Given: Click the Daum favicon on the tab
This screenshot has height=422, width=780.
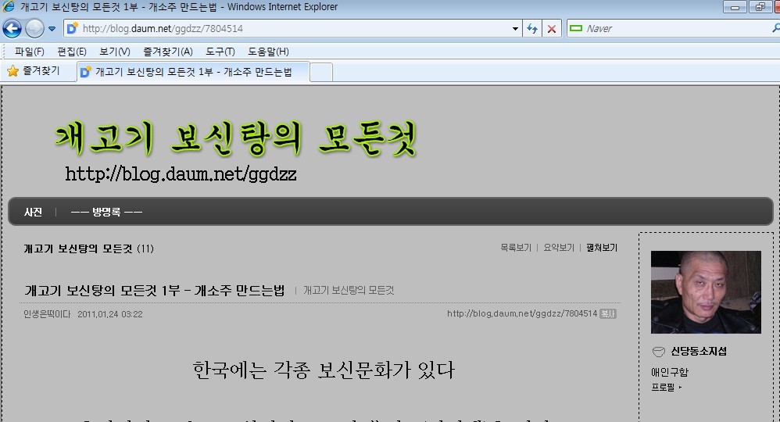Looking at the screenshot, I should [85, 72].
